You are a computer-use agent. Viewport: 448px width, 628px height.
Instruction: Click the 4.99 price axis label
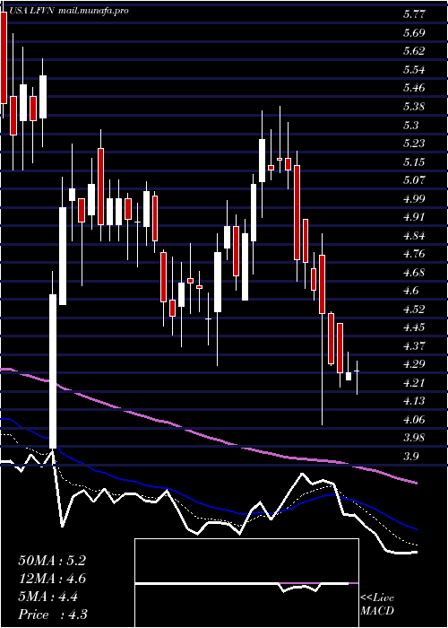coord(414,199)
